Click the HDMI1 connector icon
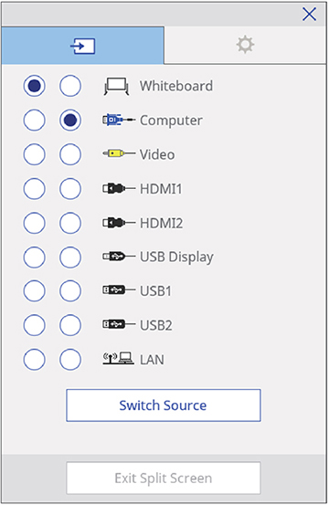Screen dimensions: 329x505 [118, 188]
